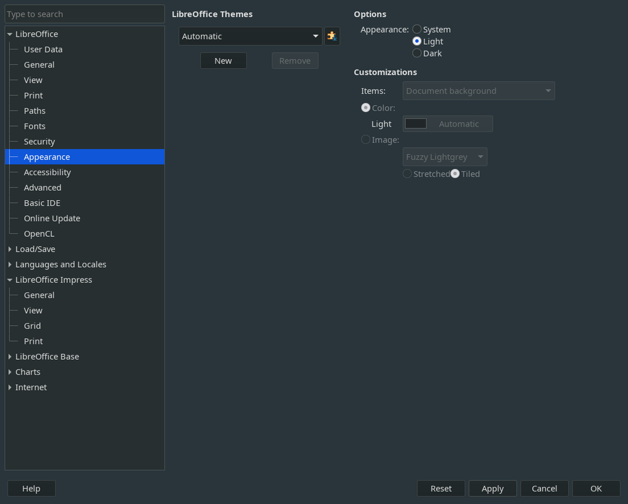Collapse the LibreOffice tree node
The image size is (628, 504).
coord(9,34)
